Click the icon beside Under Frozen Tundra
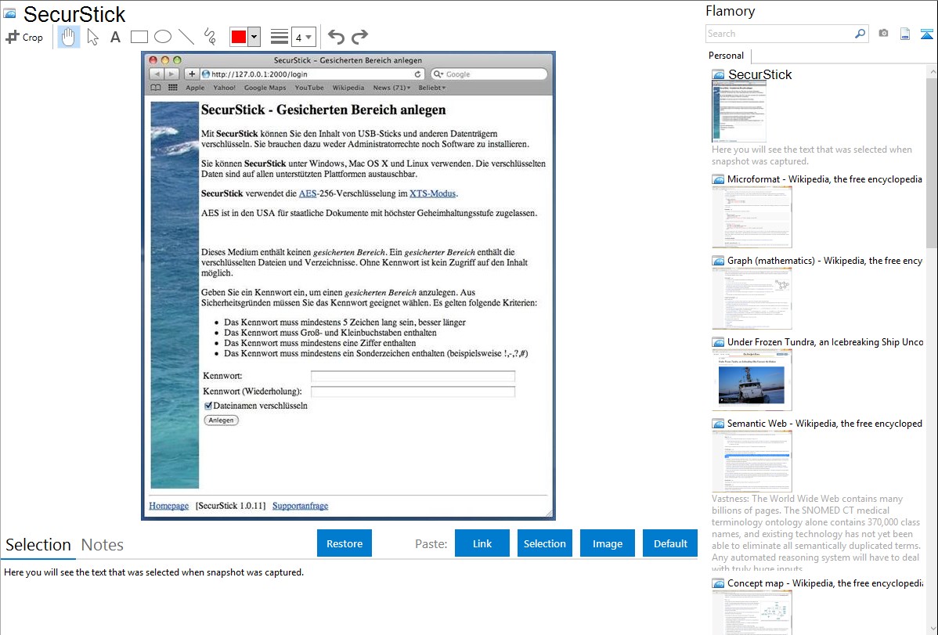The height and width of the screenshot is (635, 938). 718,342
